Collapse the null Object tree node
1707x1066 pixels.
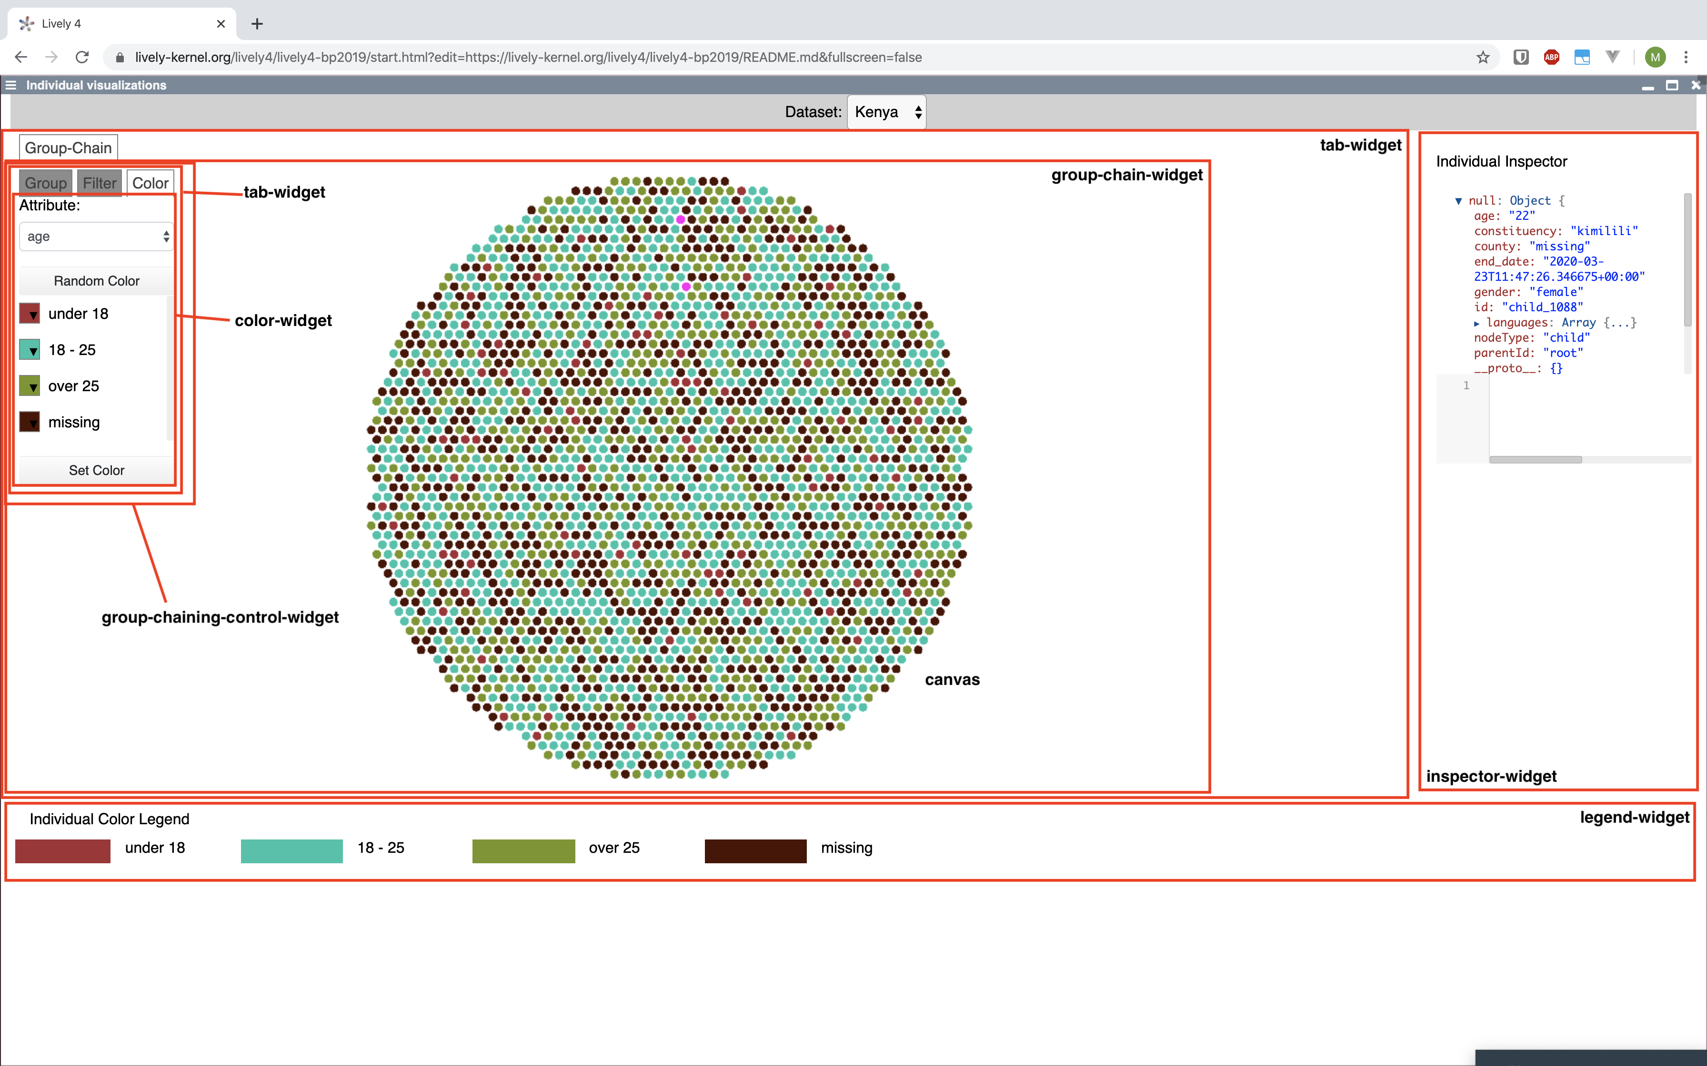click(1458, 201)
